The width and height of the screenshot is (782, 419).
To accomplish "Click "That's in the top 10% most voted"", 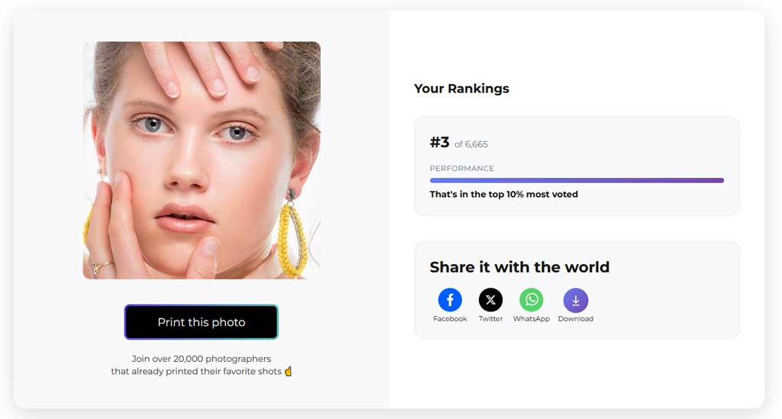I will [x=503, y=195].
